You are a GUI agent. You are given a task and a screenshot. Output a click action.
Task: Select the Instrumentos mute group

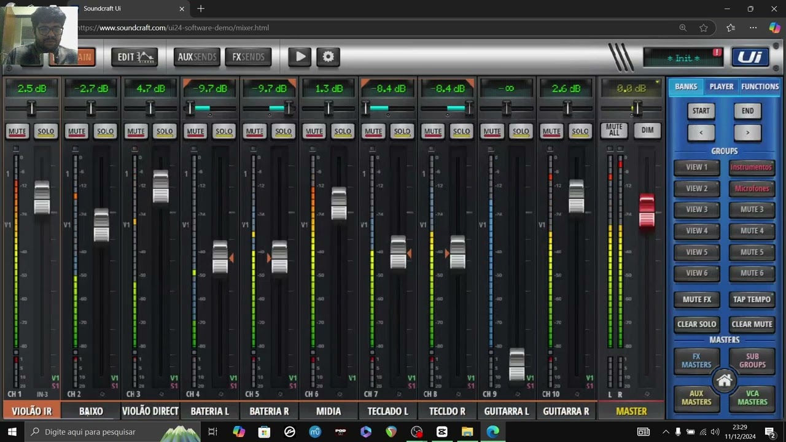(x=752, y=167)
